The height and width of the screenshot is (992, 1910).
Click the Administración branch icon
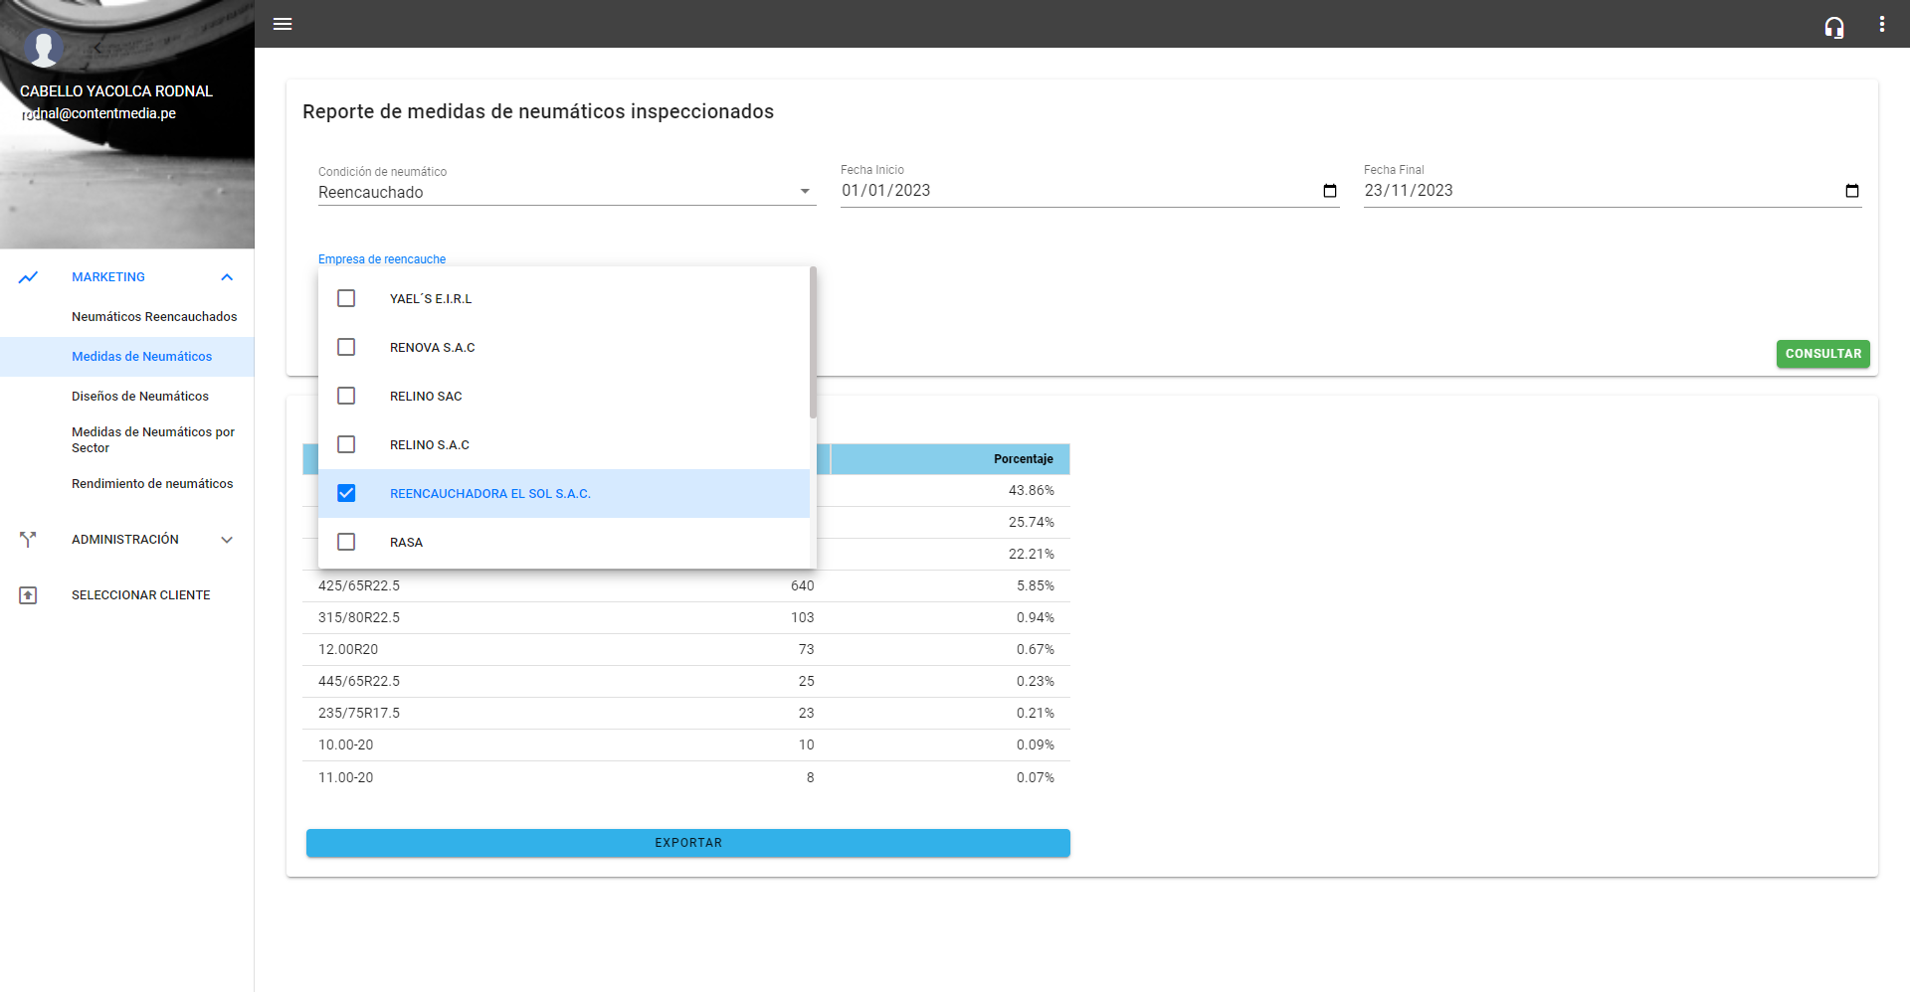pyautogui.click(x=28, y=540)
